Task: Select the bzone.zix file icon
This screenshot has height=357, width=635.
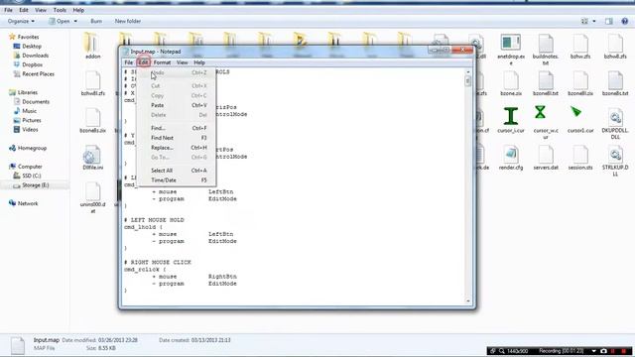Action: tap(511, 81)
